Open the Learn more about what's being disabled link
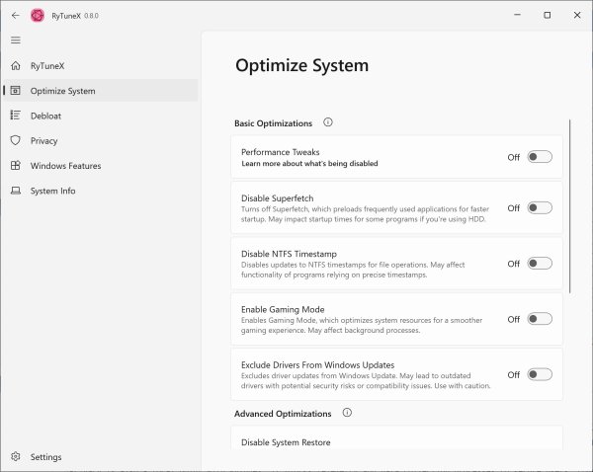 pyautogui.click(x=309, y=163)
